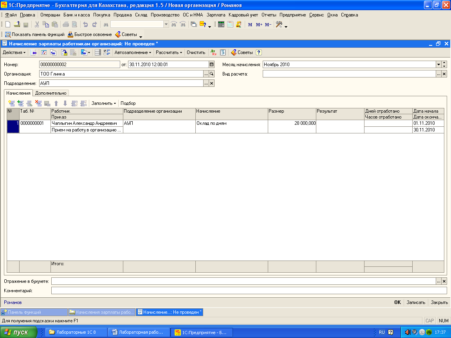Open the Кадровый учет menu
The height and width of the screenshot is (338, 451).
click(244, 15)
